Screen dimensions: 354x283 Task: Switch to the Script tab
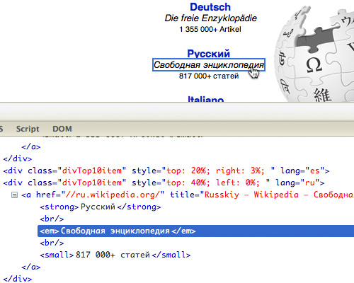click(28, 129)
